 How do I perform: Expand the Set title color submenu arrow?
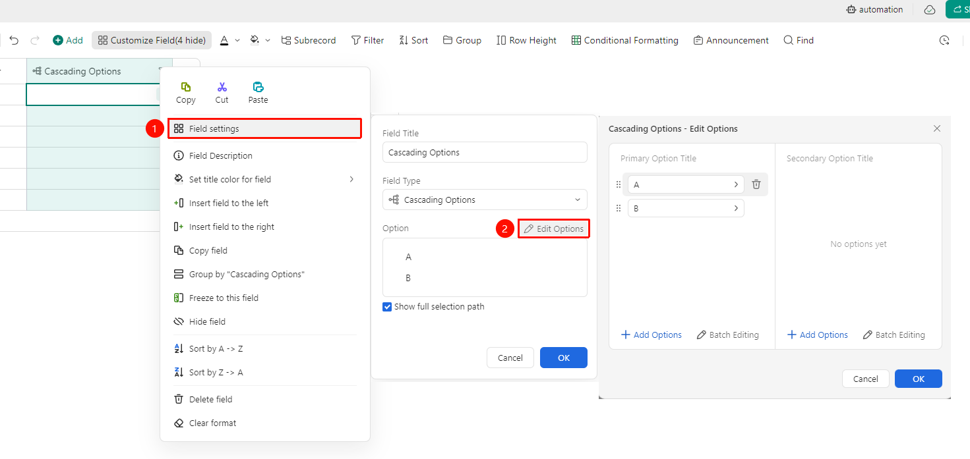351,179
